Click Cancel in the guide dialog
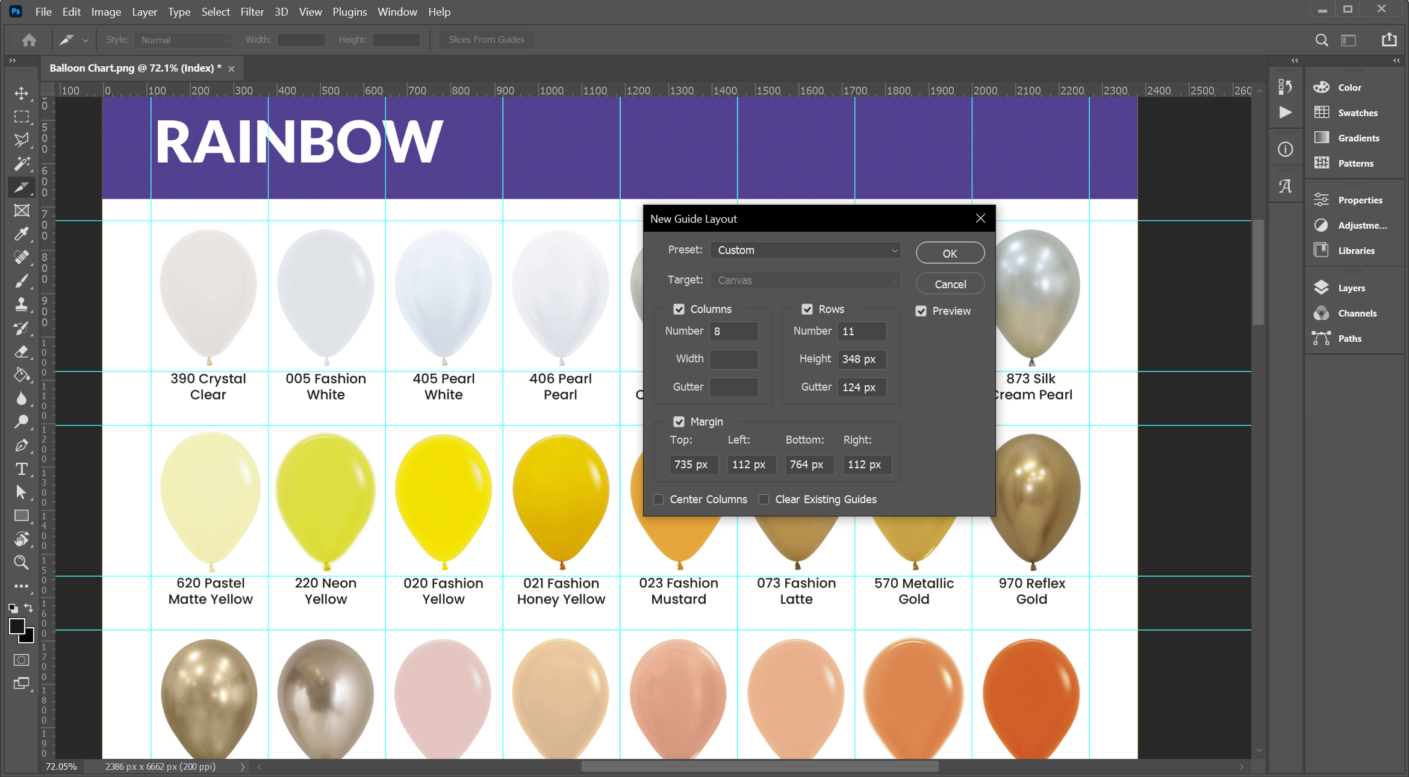This screenshot has height=777, width=1409. [950, 284]
